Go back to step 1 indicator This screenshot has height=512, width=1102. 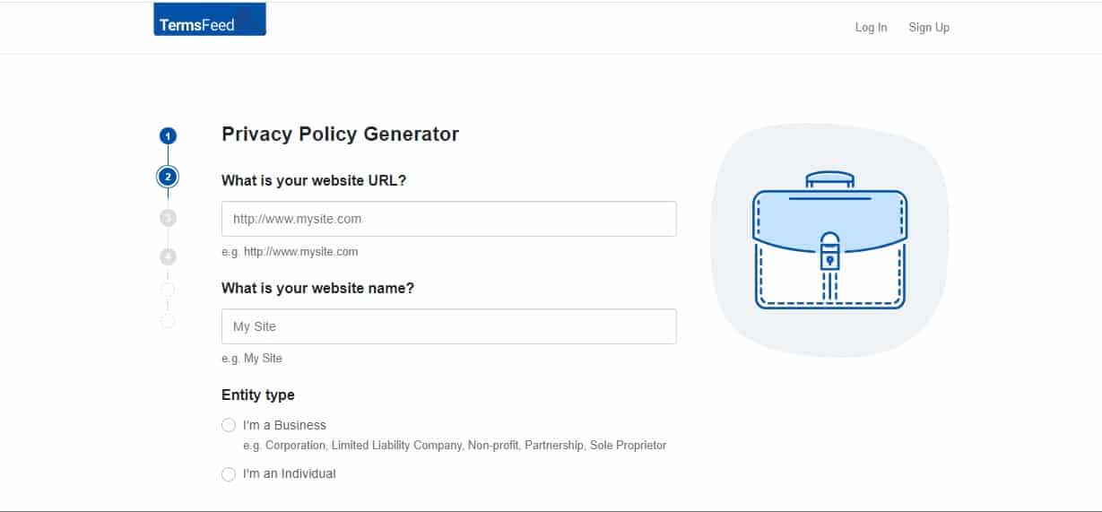tap(168, 136)
